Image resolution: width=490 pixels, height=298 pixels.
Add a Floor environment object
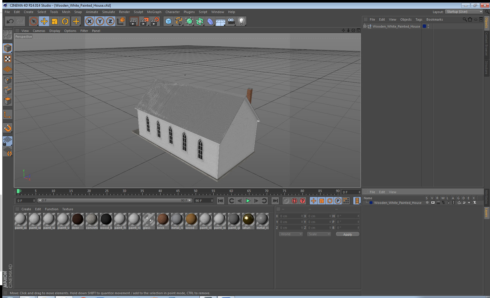click(221, 21)
